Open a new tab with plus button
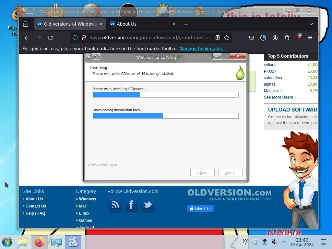The height and width of the screenshot is (249, 332). click(186, 24)
